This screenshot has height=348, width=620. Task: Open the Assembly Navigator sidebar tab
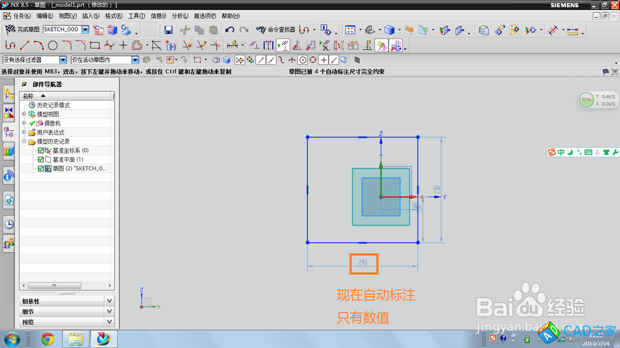(9, 94)
